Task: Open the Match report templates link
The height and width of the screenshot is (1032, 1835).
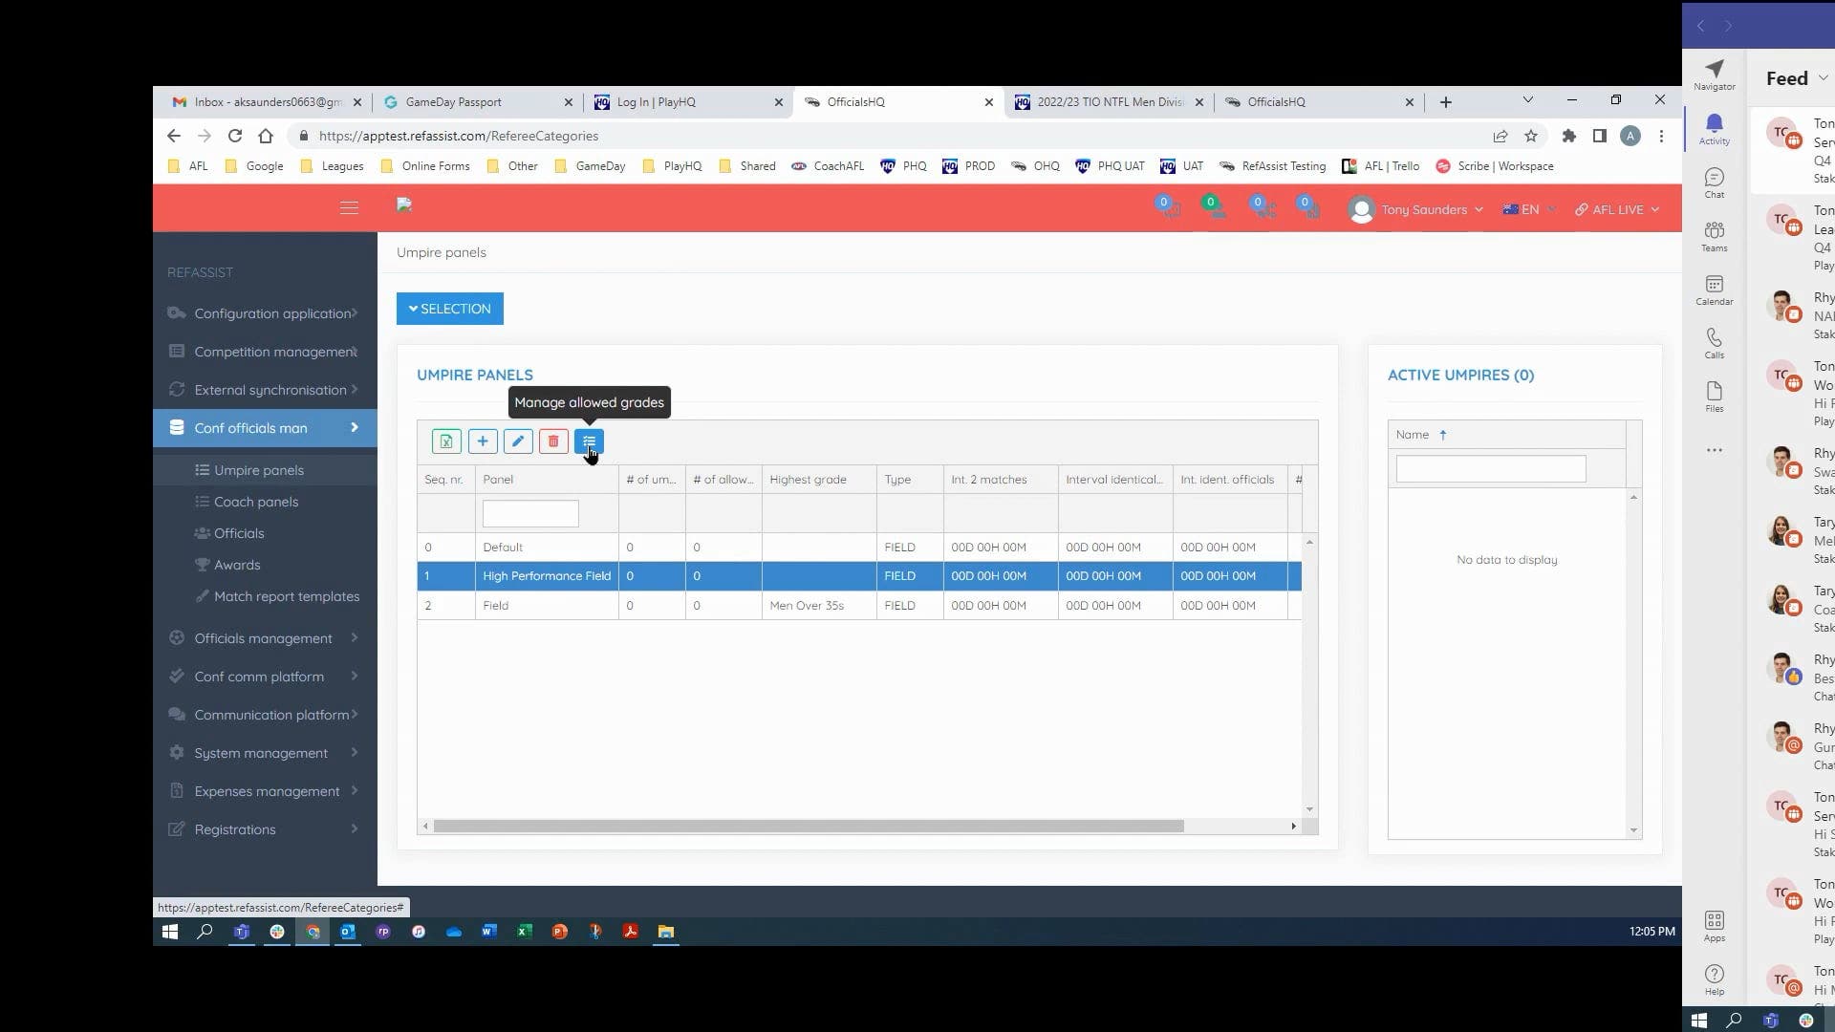Action: coord(287,596)
